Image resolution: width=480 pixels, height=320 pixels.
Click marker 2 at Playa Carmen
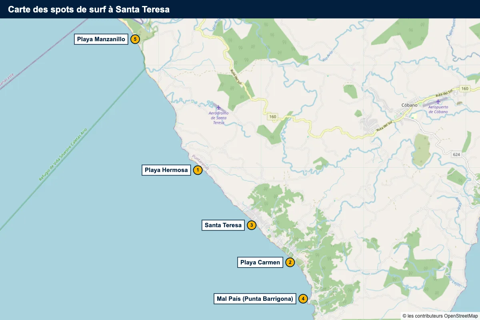tap(290, 262)
